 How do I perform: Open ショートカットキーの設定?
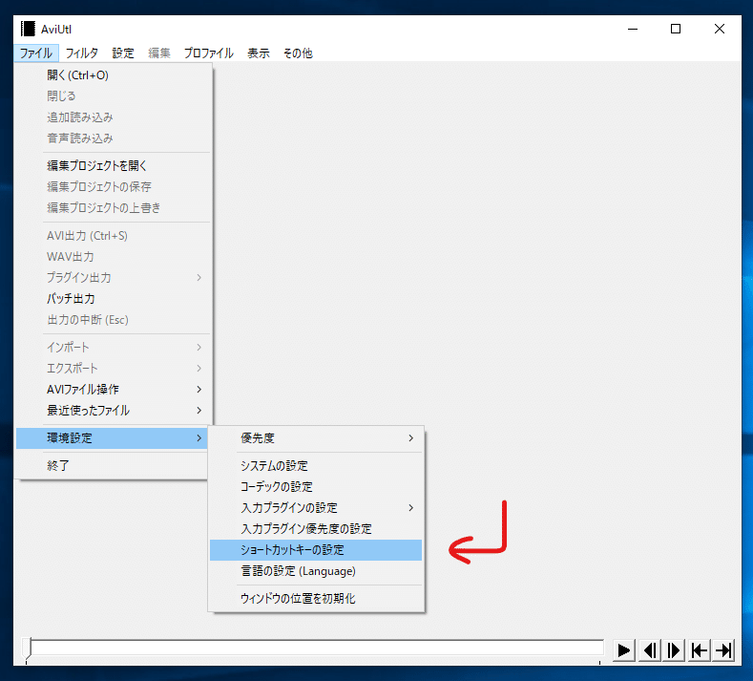(x=316, y=550)
